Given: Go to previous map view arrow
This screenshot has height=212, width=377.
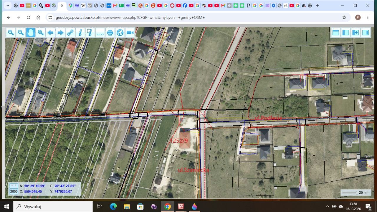Looking at the screenshot, I should pyautogui.click(x=51, y=32).
